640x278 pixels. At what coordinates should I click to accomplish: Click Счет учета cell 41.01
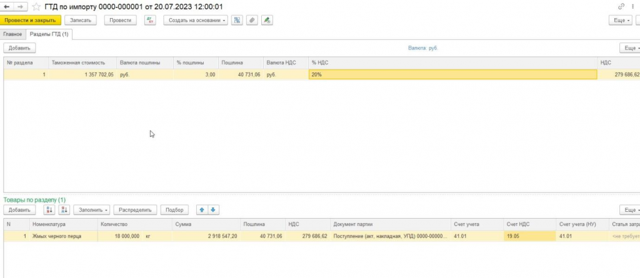477,236
